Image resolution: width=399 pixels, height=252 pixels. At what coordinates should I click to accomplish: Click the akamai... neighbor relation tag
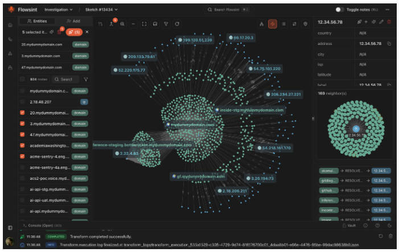click(328, 171)
